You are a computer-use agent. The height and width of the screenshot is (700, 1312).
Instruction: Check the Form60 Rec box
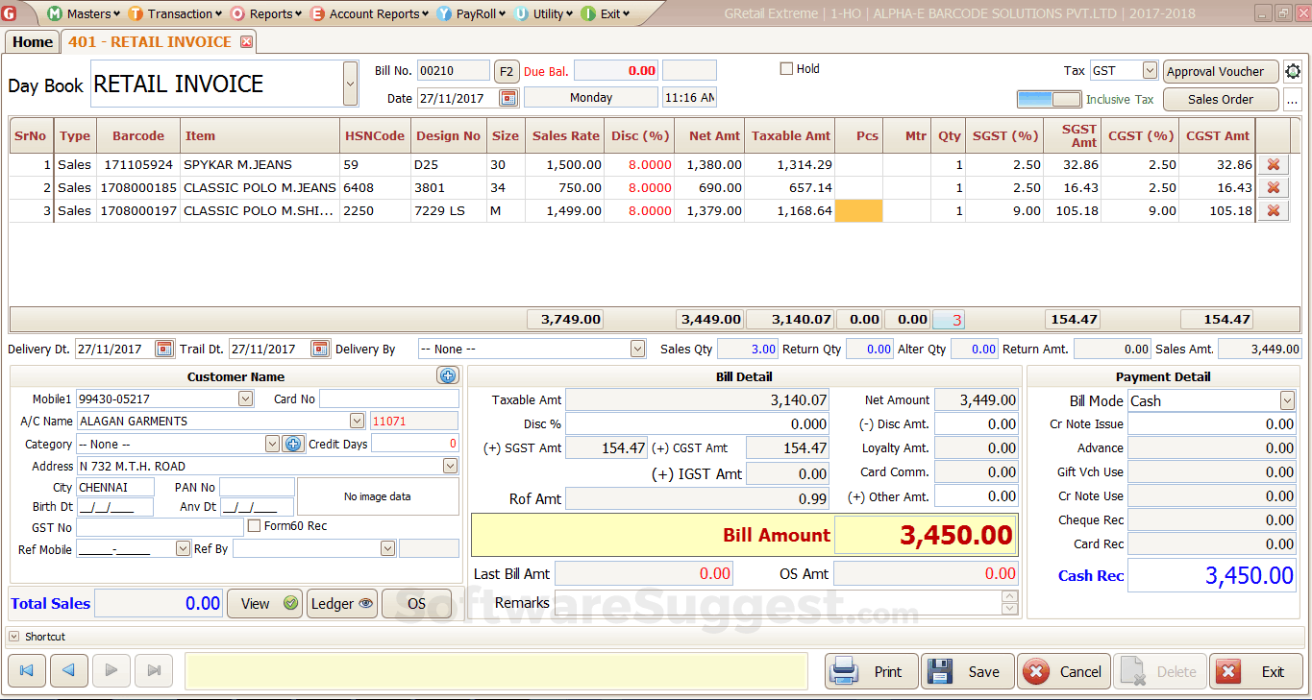click(255, 526)
